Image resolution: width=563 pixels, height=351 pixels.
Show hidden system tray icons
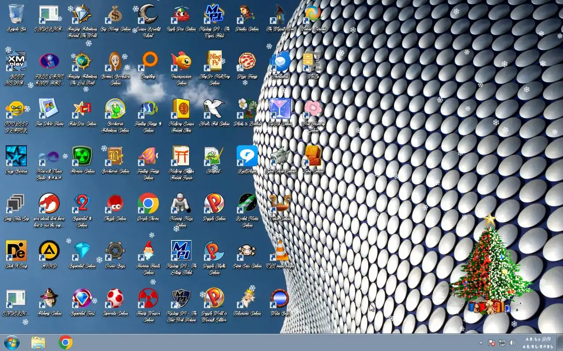coord(481,343)
